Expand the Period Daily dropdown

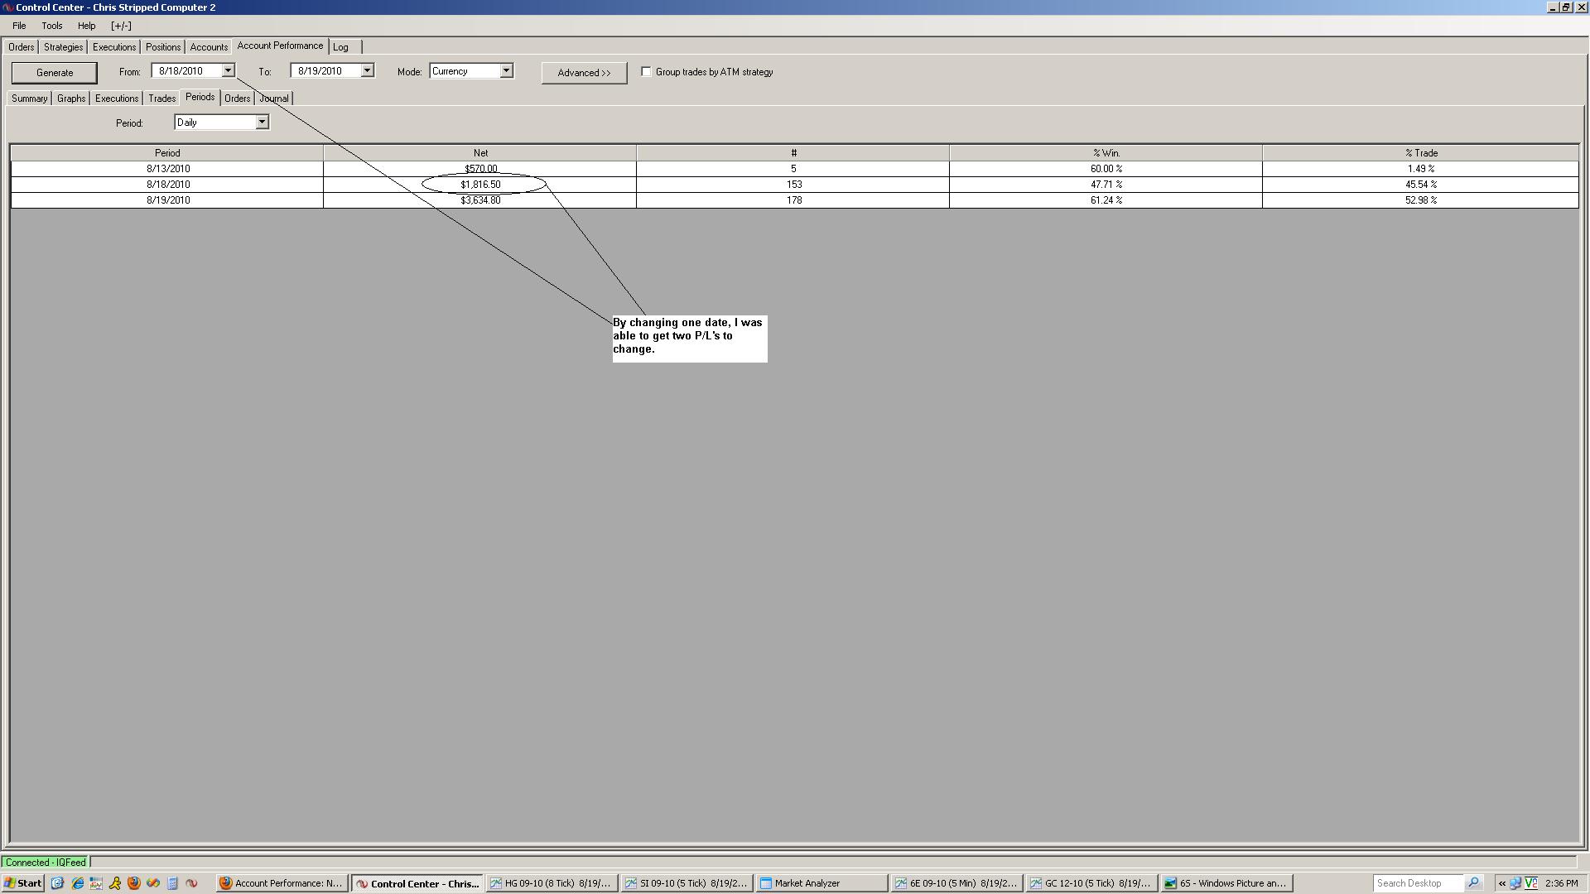click(262, 123)
